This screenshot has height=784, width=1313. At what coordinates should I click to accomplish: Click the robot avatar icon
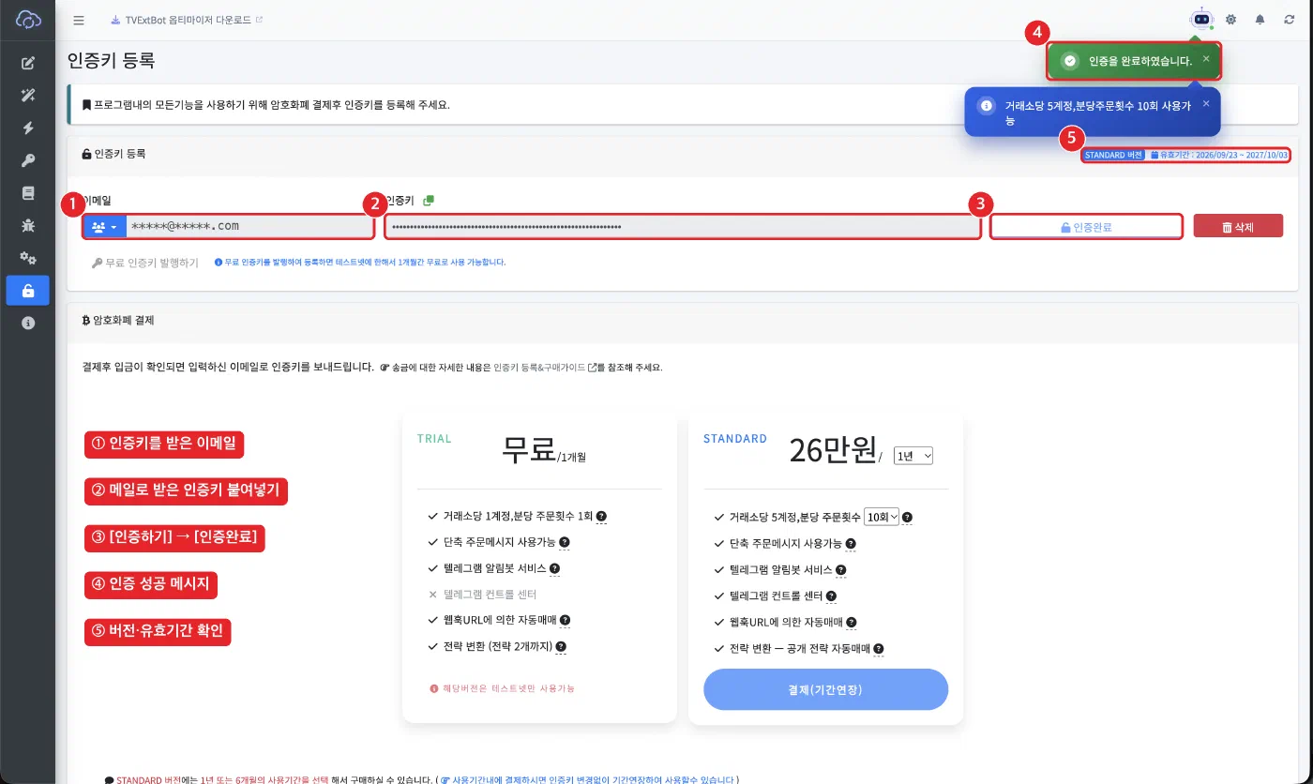(1201, 19)
